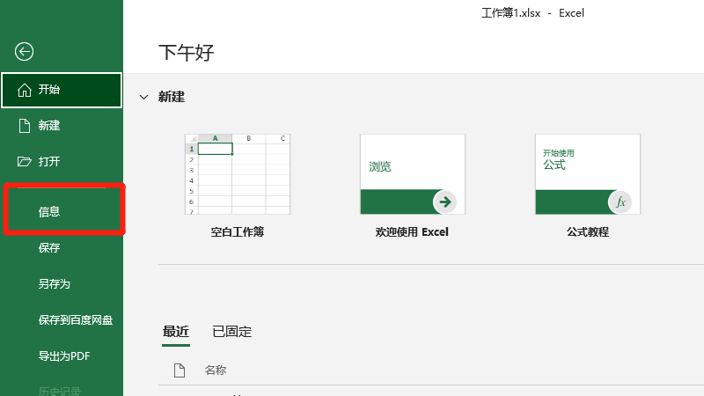The image size is (704, 396).
Task: Click the back arrow icon
Action: click(25, 52)
